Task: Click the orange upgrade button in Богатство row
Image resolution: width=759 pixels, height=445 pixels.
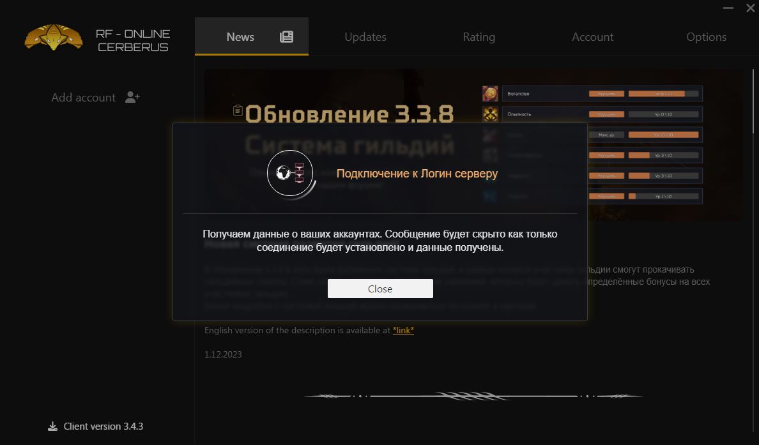Action: click(x=606, y=94)
